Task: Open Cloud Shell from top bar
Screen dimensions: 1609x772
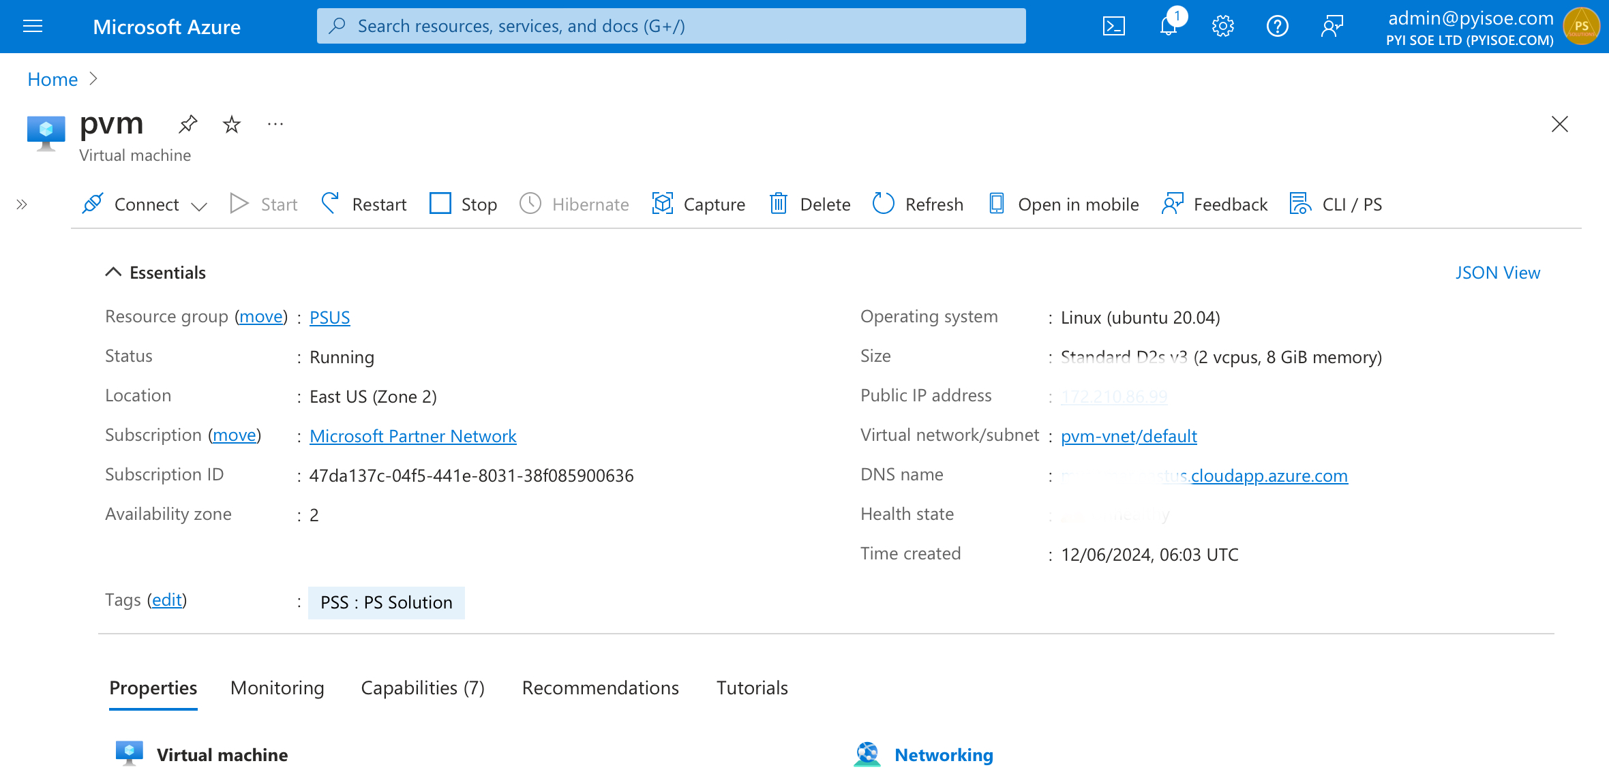Action: pyautogui.click(x=1113, y=27)
